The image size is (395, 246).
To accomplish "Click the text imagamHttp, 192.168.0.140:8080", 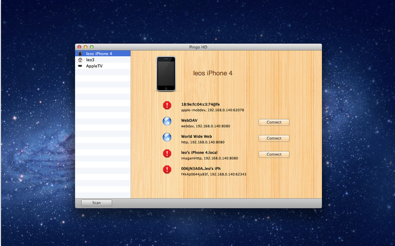I will 209,158.
